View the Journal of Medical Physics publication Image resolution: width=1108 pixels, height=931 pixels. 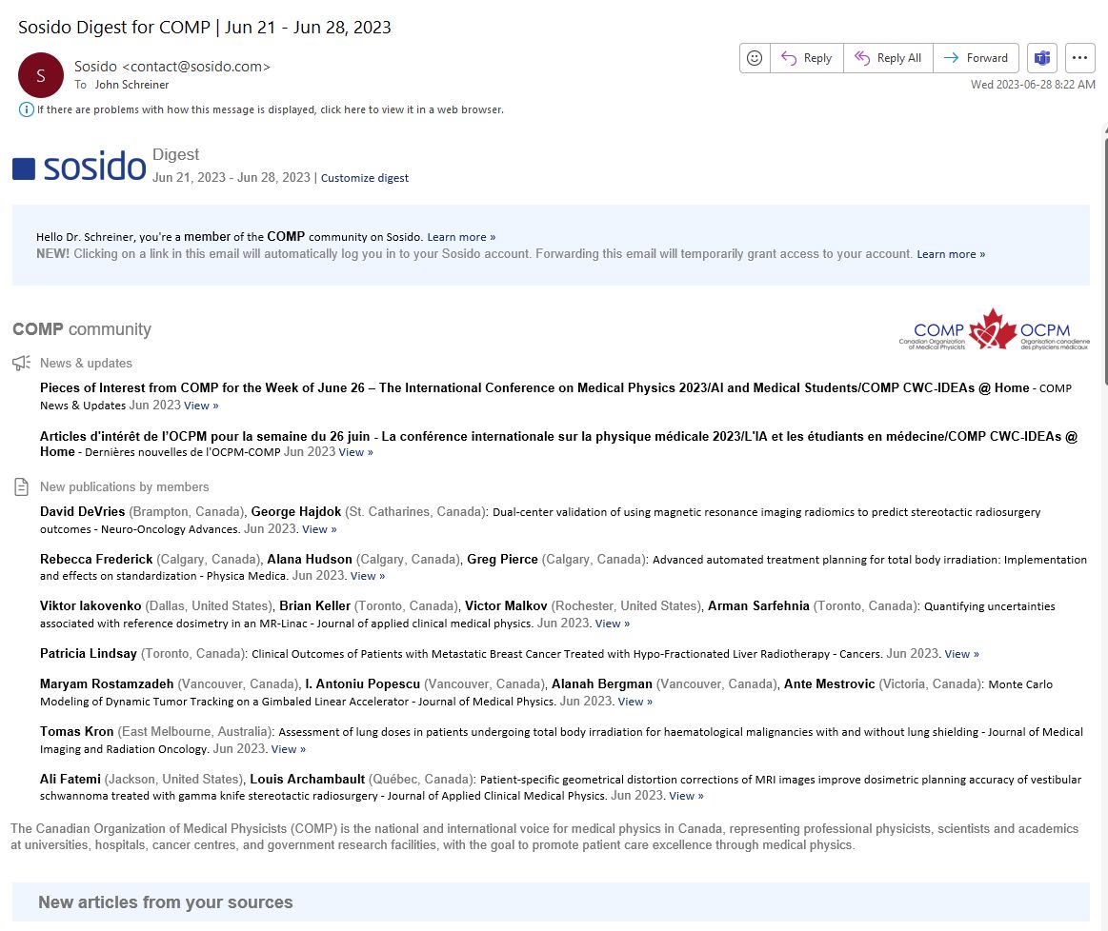pyautogui.click(x=635, y=702)
